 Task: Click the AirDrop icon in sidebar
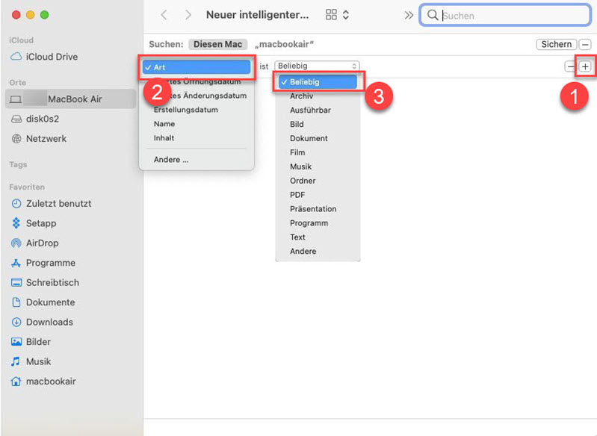[16, 243]
